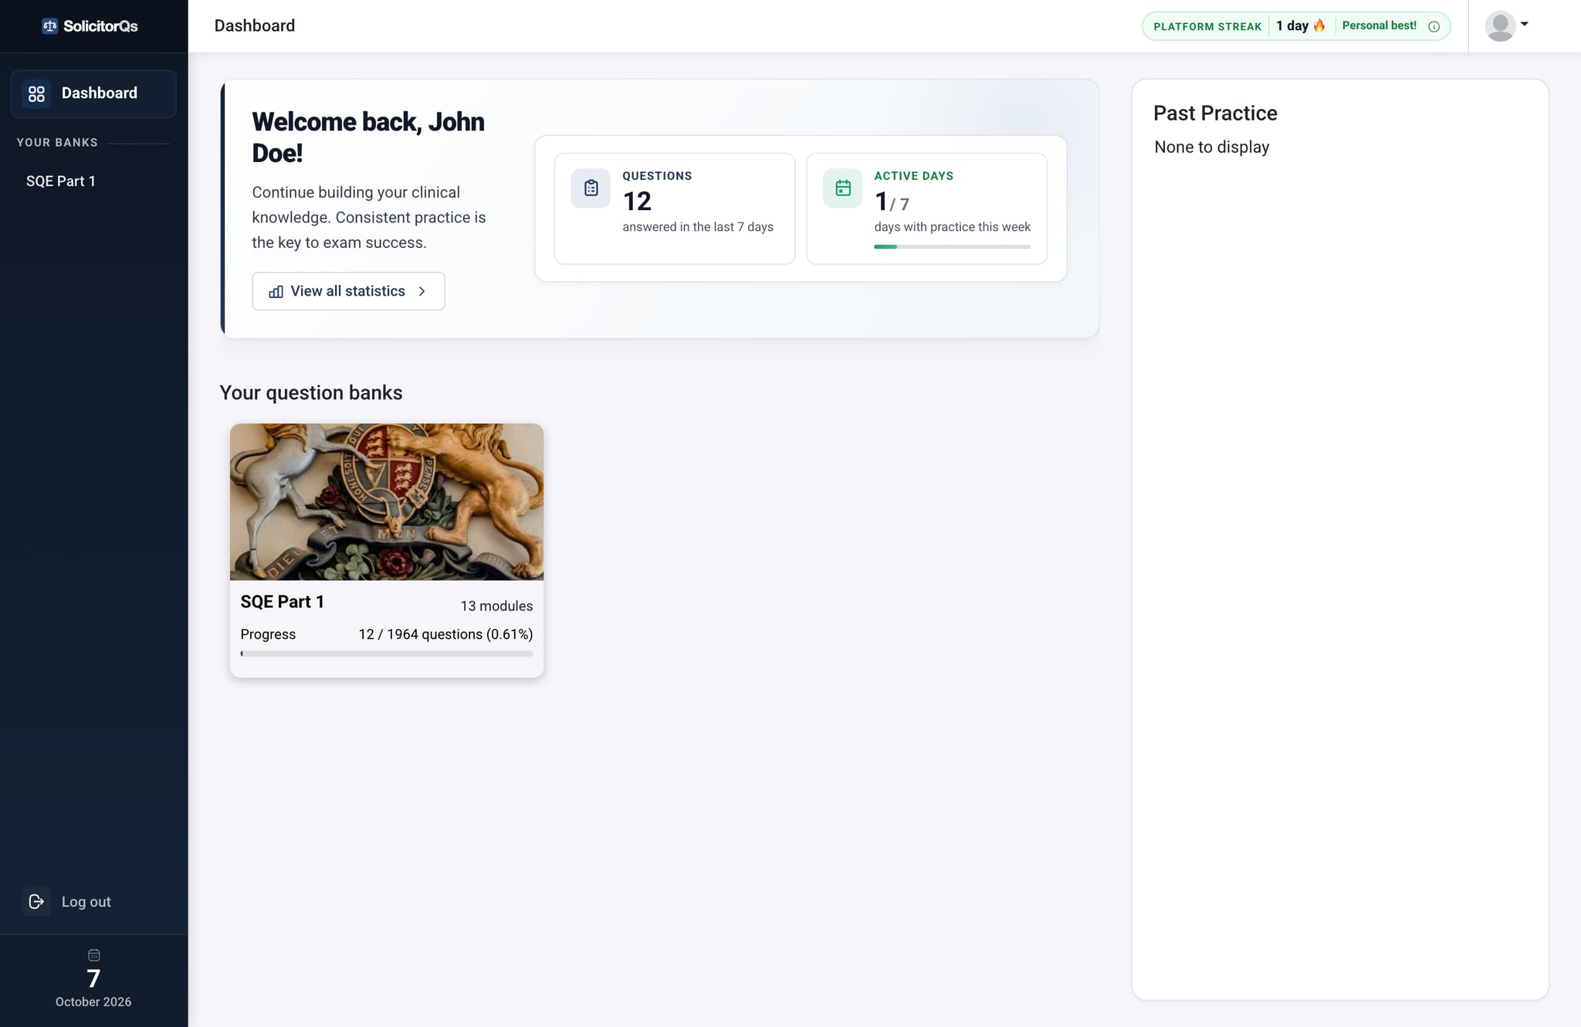Click the Active Days calendar icon
The height and width of the screenshot is (1027, 1581).
[x=843, y=188]
